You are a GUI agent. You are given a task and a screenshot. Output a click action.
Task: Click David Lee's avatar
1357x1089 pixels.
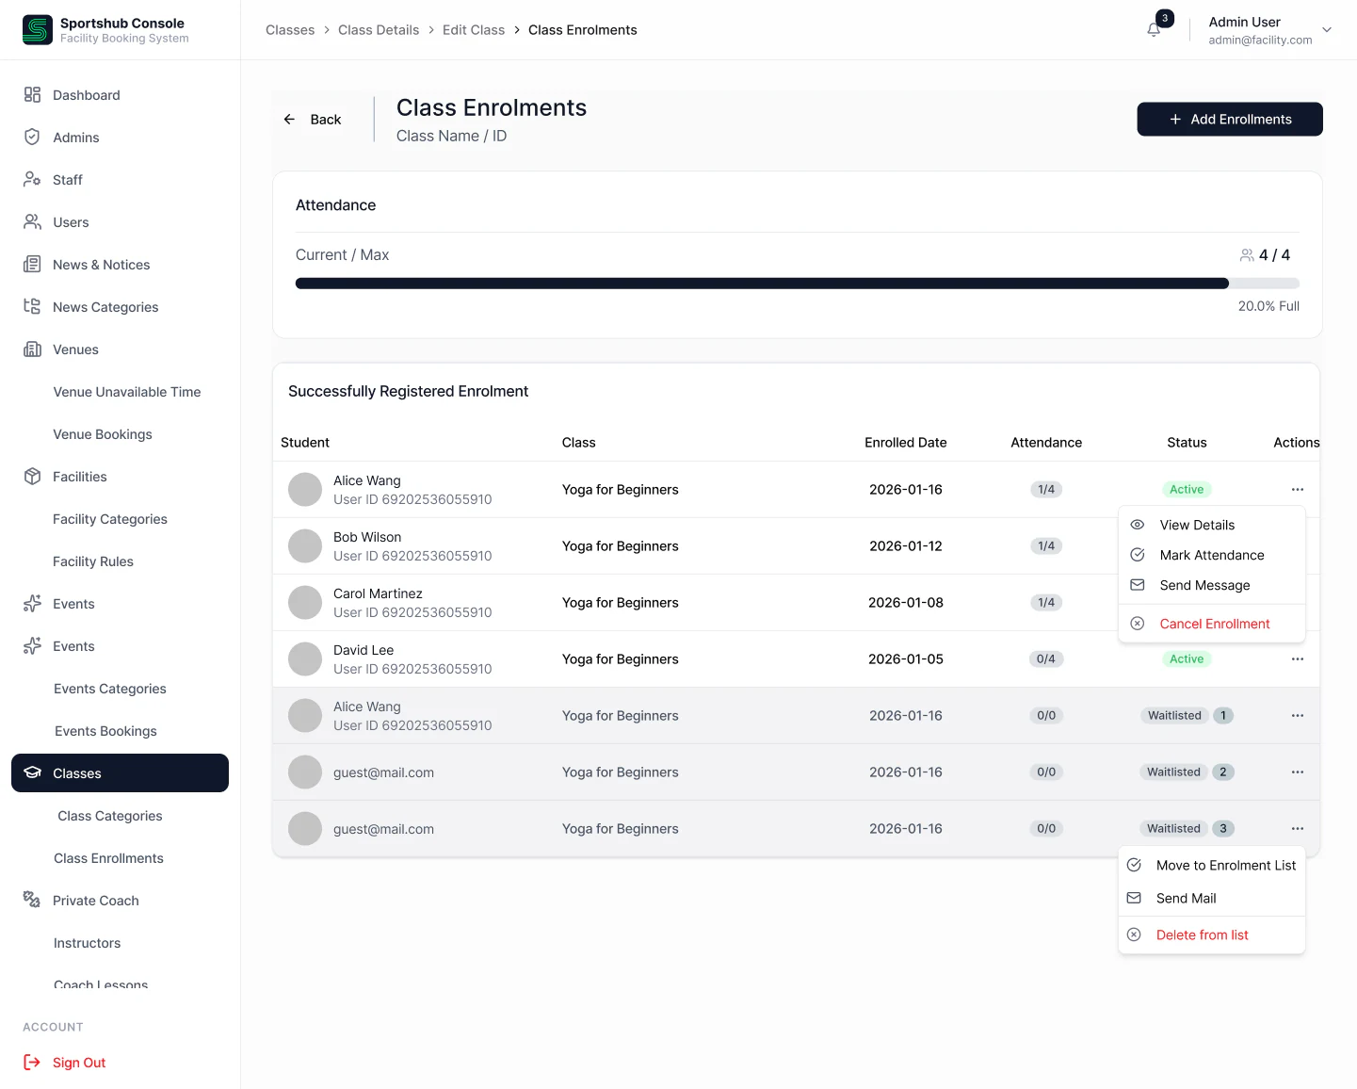tap(305, 659)
